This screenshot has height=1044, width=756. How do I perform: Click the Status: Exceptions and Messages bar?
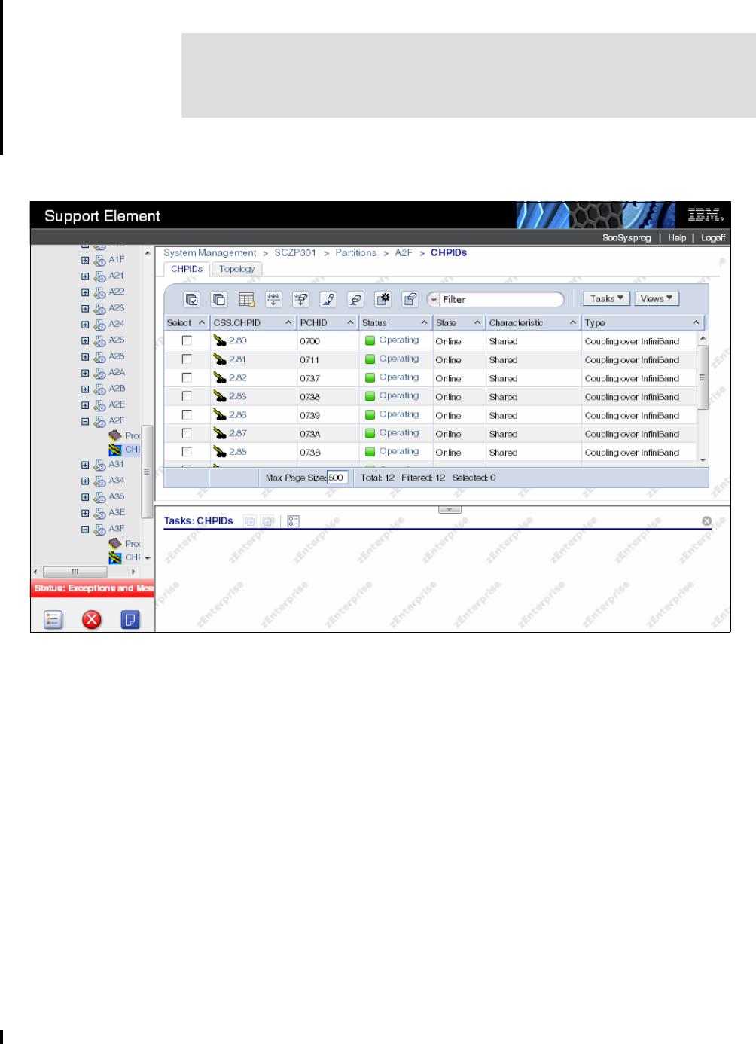93,588
